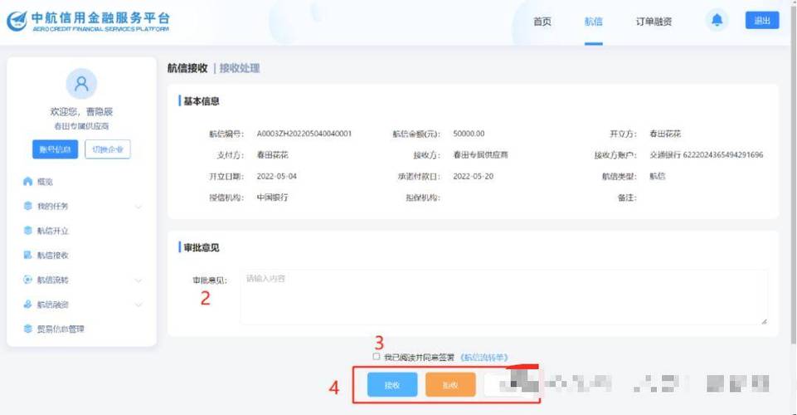Select the 开立方 value 春田花花

(x=665, y=134)
